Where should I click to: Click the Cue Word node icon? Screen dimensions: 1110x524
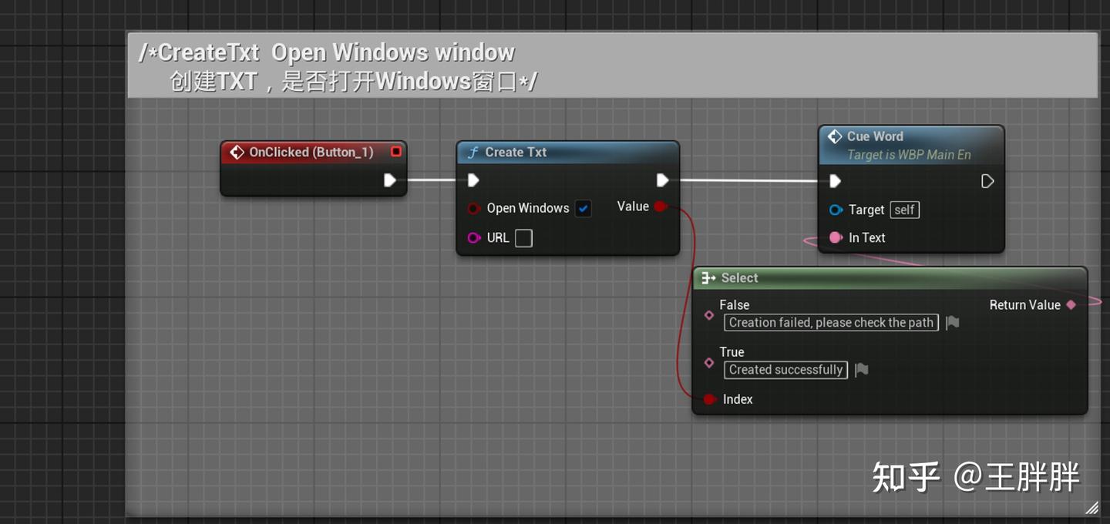pos(835,136)
